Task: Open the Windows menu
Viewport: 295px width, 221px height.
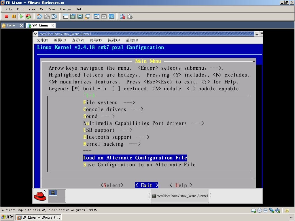Action: (x=65, y=9)
